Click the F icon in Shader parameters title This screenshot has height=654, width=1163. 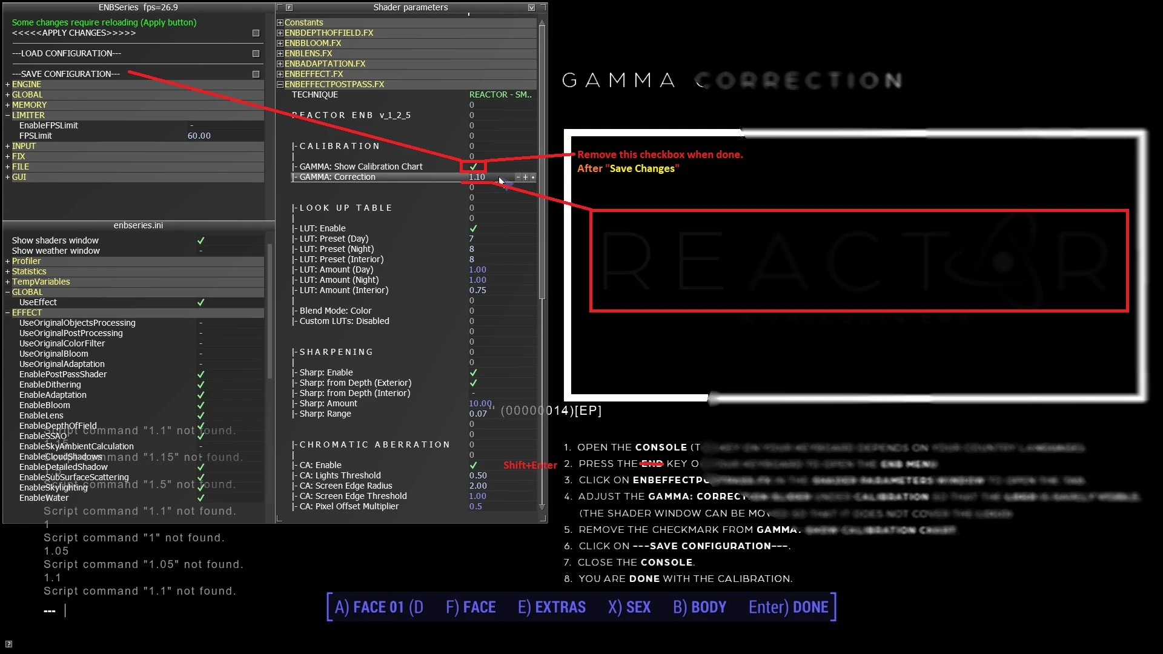click(x=289, y=8)
